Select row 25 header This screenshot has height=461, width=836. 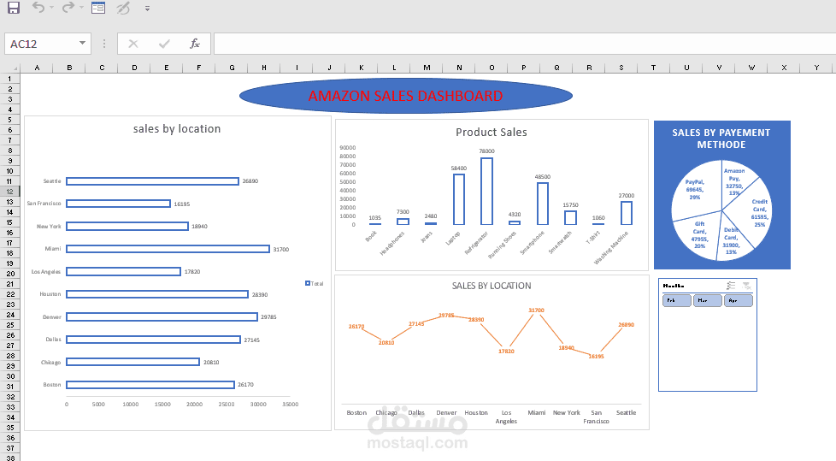tap(9, 324)
